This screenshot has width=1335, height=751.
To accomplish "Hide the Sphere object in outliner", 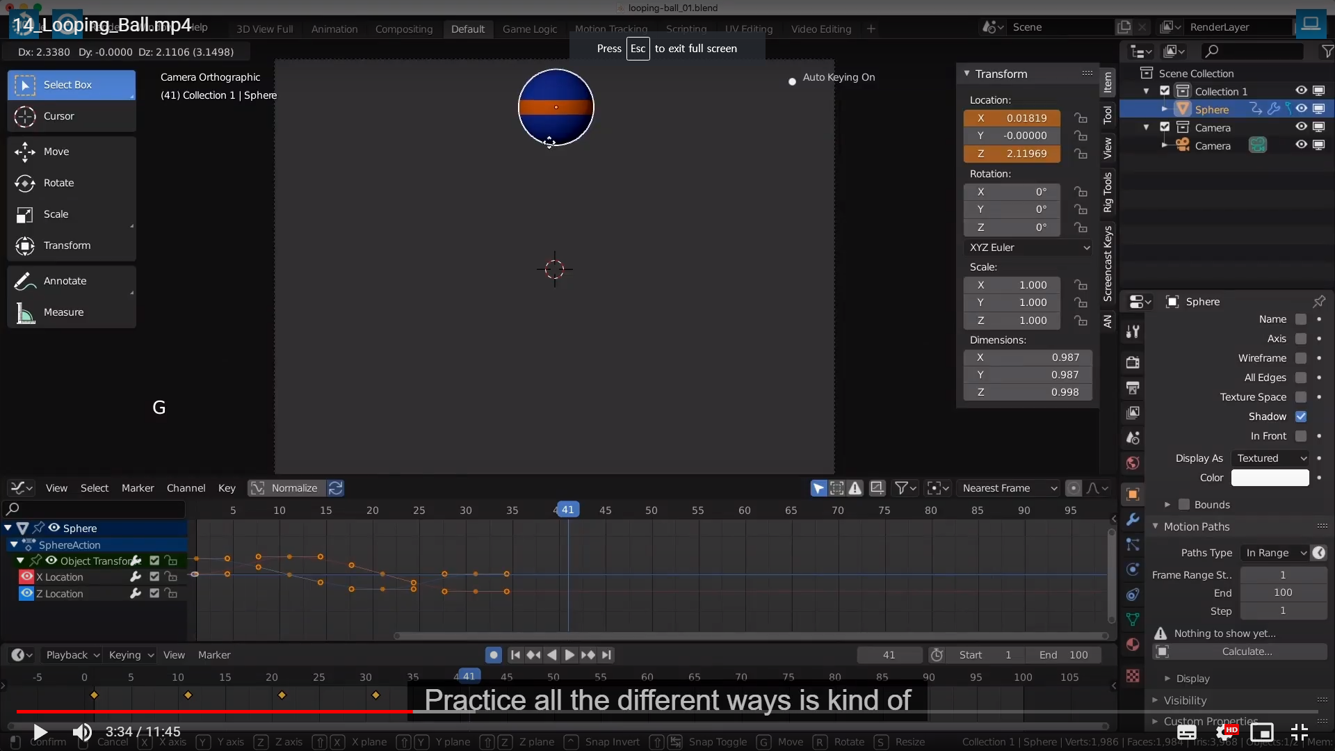I will click(x=1301, y=109).
